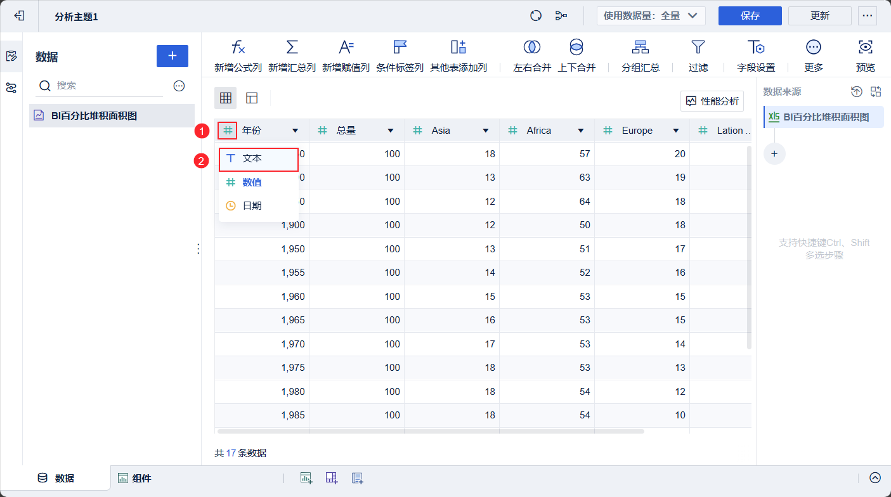The width and height of the screenshot is (891, 497).
Task: Click the refresh circle icon in the title bar
Action: pos(536,16)
